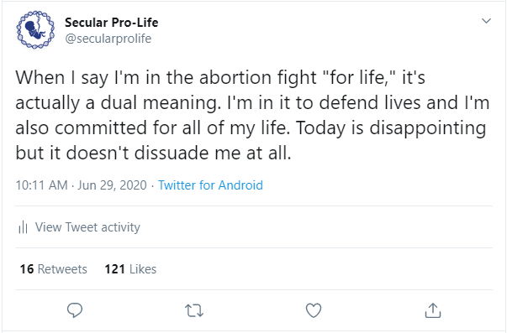Image resolution: width=507 pixels, height=333 pixels.
Task: Click the 10:11 AM timestamp
Action: click(42, 185)
